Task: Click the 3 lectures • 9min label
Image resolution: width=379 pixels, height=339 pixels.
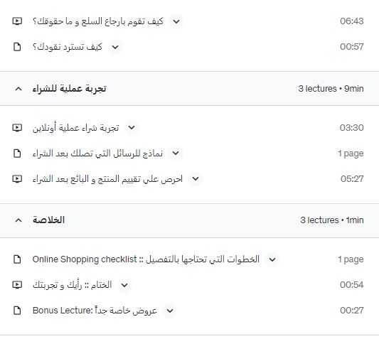Action: (331, 89)
